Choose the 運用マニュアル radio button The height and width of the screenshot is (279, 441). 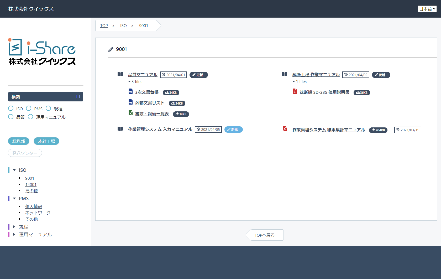point(30,117)
